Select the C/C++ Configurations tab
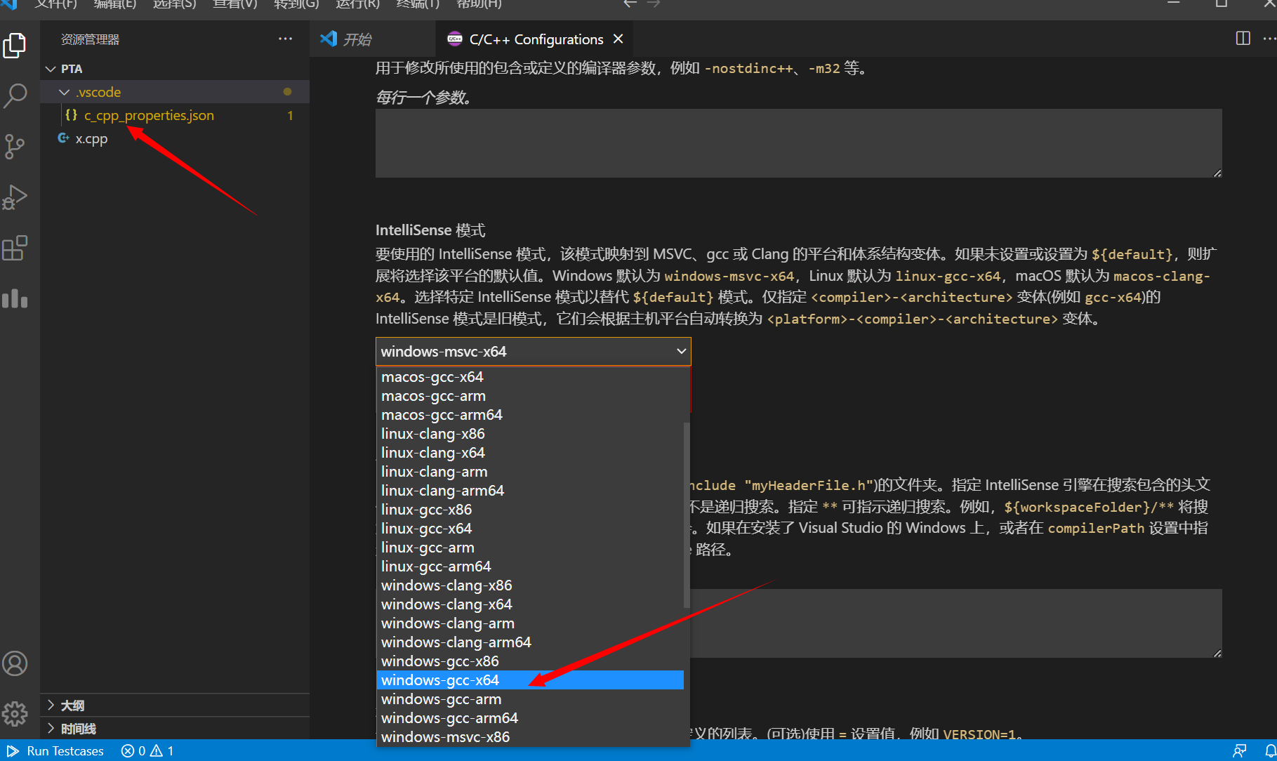 click(x=535, y=39)
